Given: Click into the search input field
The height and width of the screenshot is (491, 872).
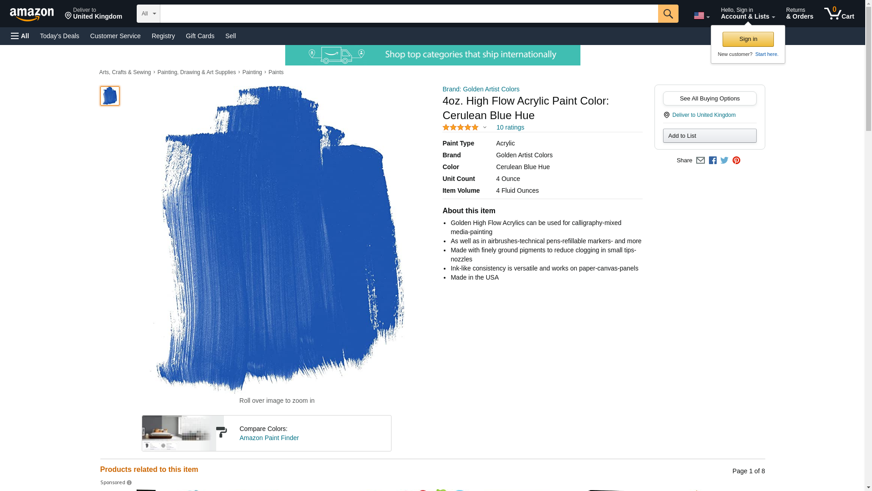Looking at the screenshot, I should click(409, 14).
